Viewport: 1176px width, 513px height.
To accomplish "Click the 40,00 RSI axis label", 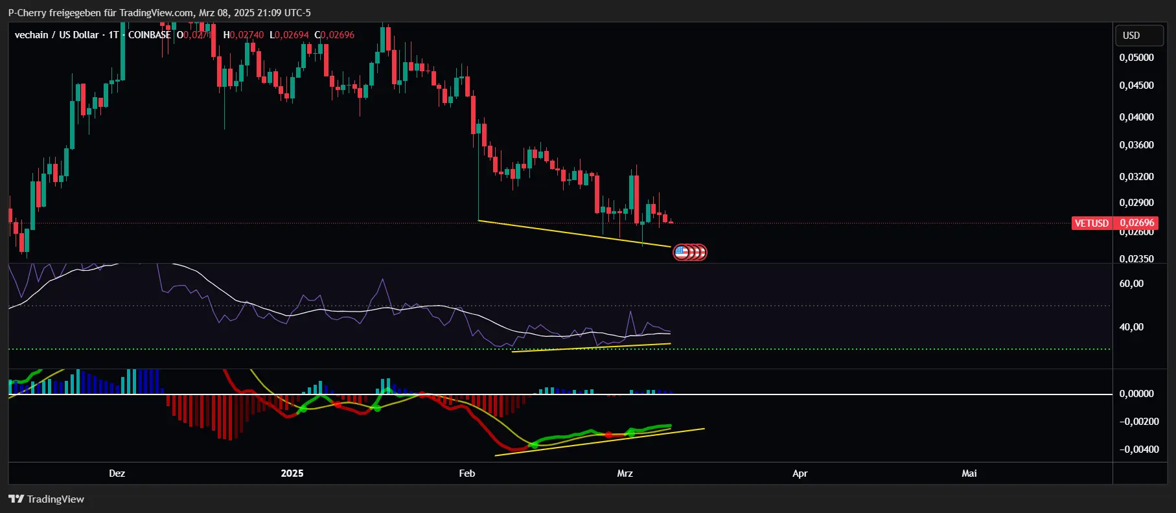I will click(x=1131, y=327).
